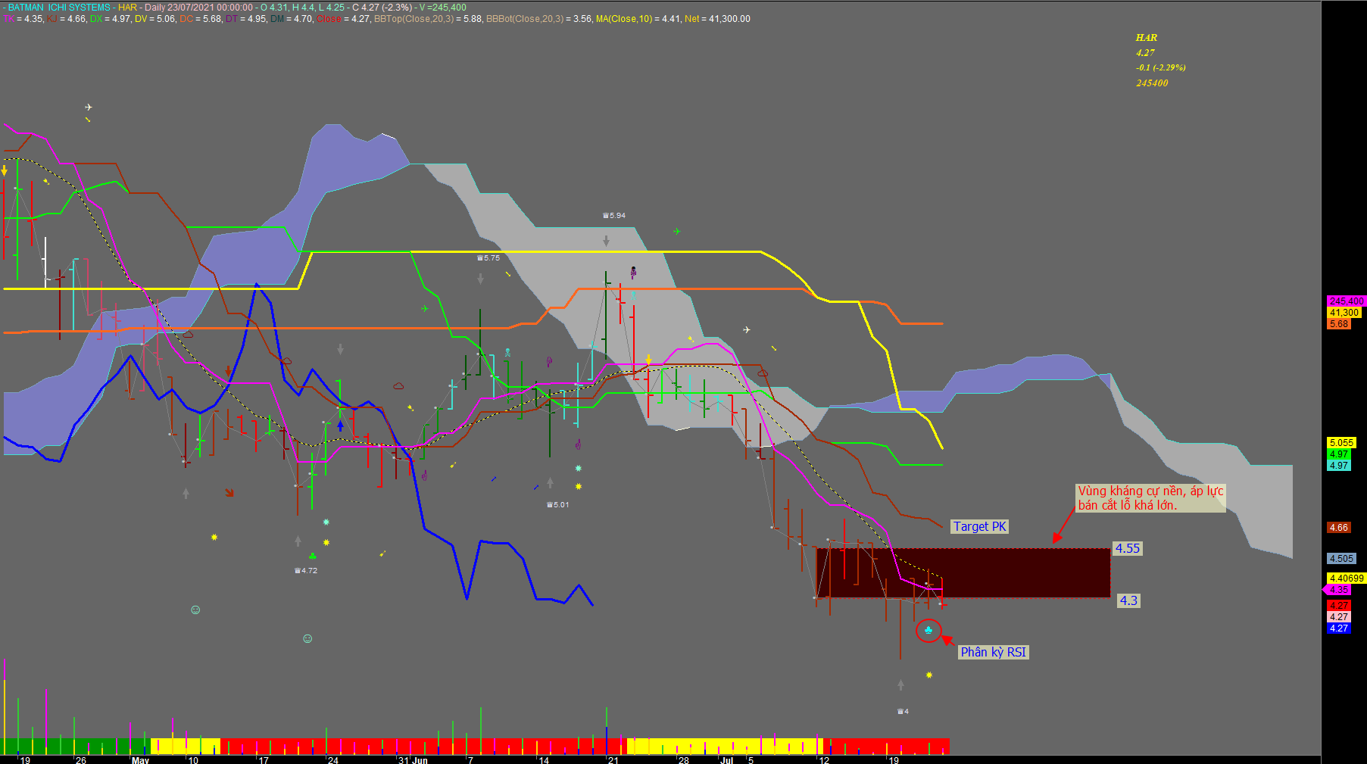Click the gray up arrow below the circled club
The image size is (1367, 764).
click(x=900, y=684)
